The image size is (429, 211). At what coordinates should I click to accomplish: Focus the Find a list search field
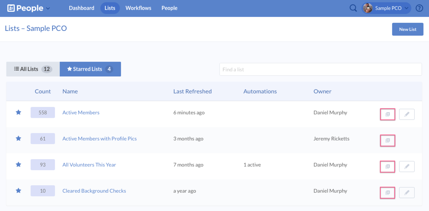[320, 69]
